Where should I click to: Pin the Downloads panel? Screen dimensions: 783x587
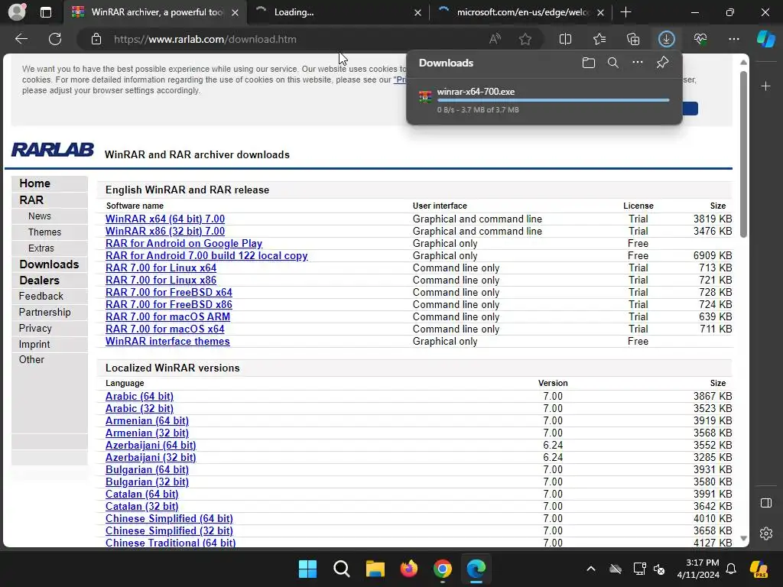coord(663,63)
